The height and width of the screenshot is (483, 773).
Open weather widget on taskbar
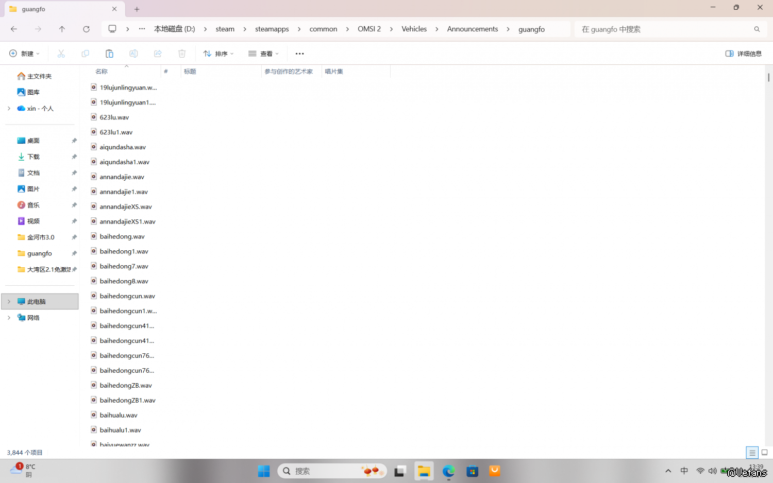click(x=23, y=470)
